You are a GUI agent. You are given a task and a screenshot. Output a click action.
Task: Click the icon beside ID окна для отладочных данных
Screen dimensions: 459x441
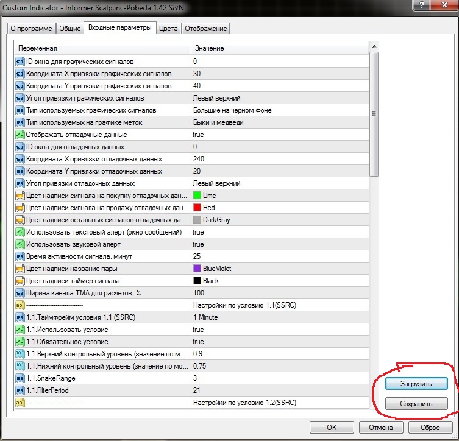click(x=20, y=147)
